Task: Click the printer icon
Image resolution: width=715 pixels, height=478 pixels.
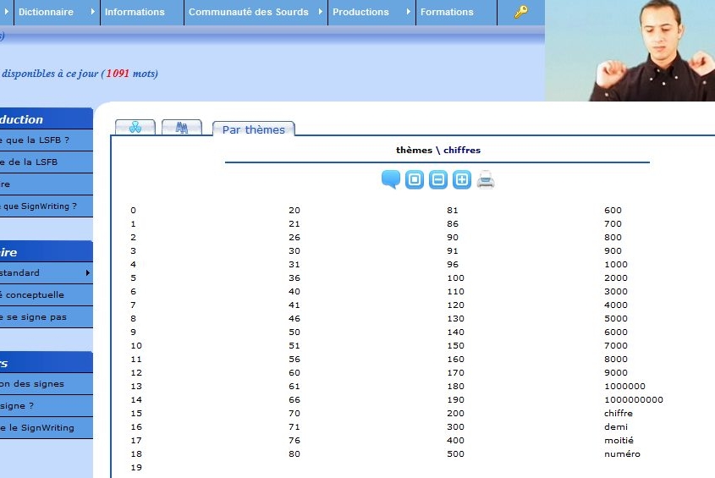Action: click(486, 179)
